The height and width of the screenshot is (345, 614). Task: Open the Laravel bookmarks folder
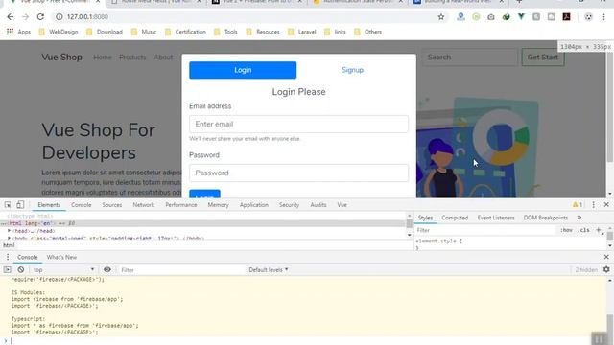pos(302,32)
